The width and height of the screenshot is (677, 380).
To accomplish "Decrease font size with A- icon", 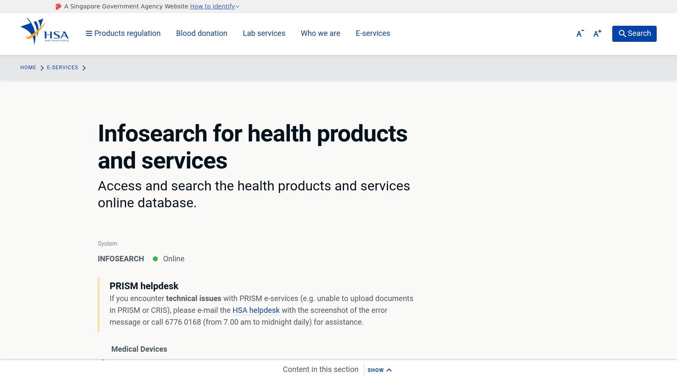I will [580, 34].
